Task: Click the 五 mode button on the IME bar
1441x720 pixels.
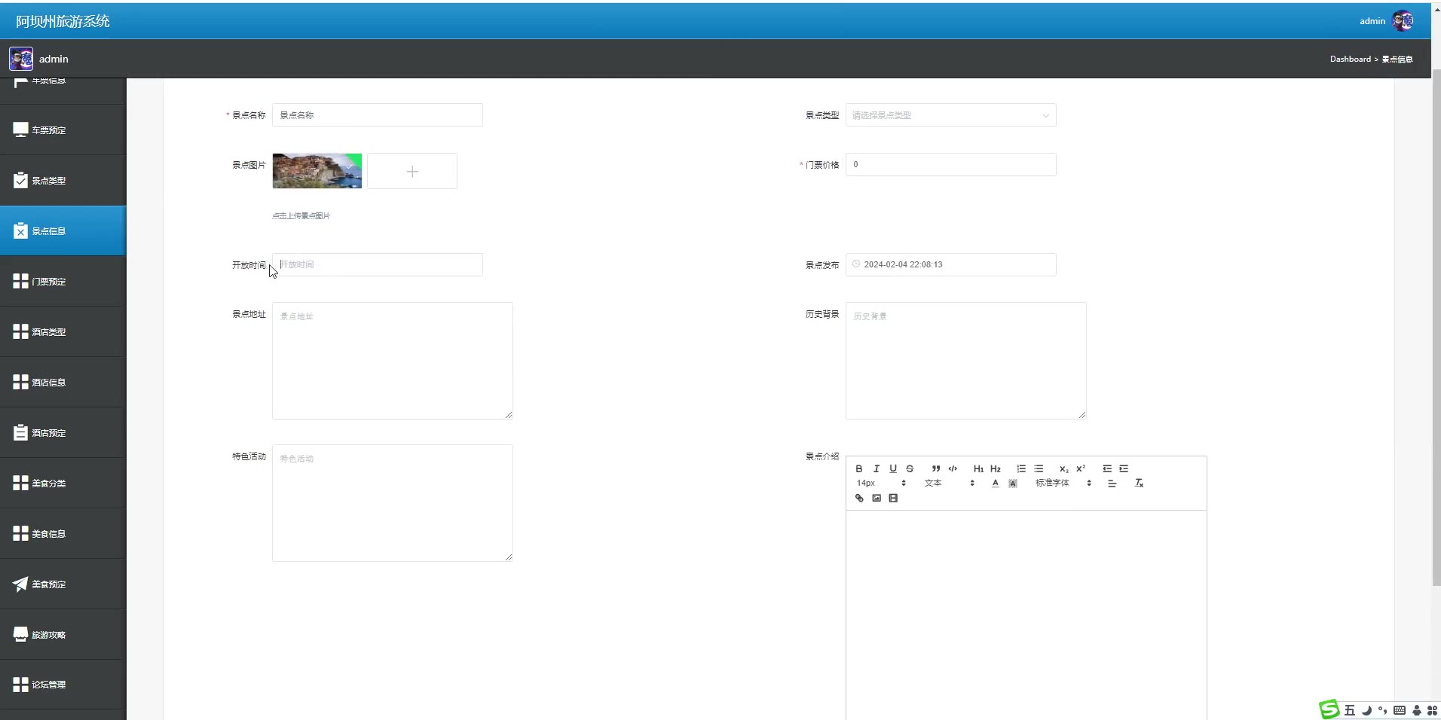Action: [x=1349, y=710]
